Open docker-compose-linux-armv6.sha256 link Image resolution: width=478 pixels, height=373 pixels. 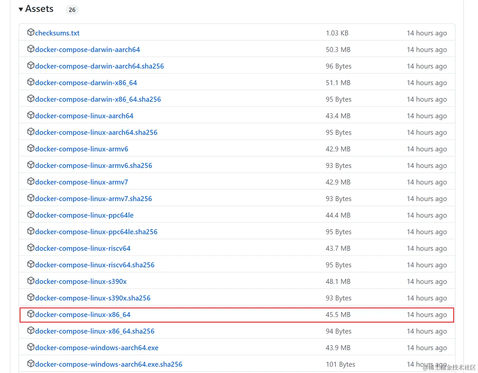(94, 166)
